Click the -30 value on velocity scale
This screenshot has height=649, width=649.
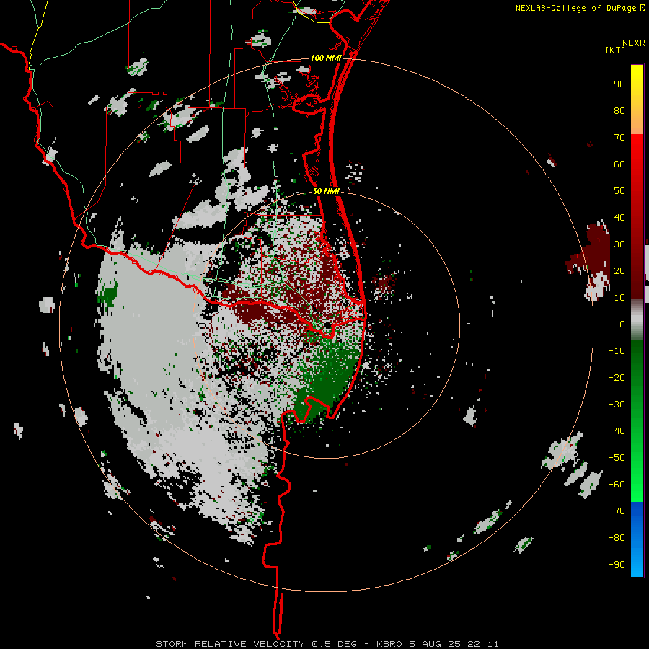(617, 405)
